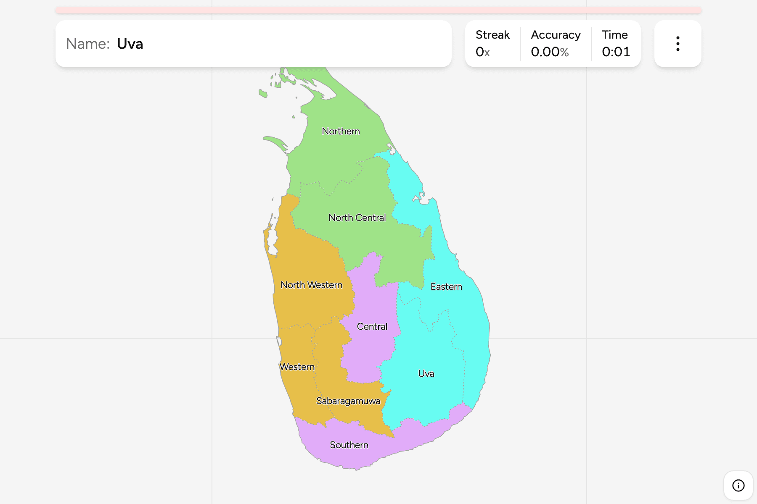This screenshot has width=757, height=504.
Task: Open the info button in the corner
Action: tap(738, 486)
